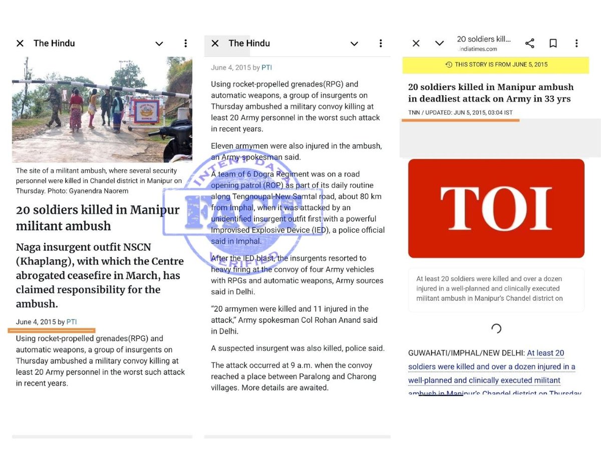Click 'The Hindu' title in the middle panel

tap(249, 44)
